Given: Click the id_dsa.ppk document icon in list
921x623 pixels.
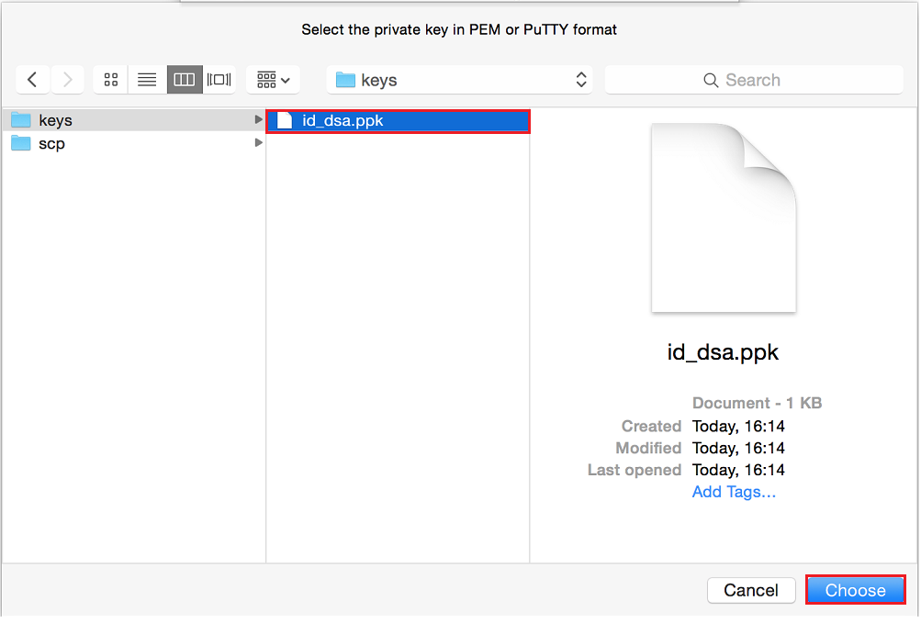Looking at the screenshot, I should (285, 120).
